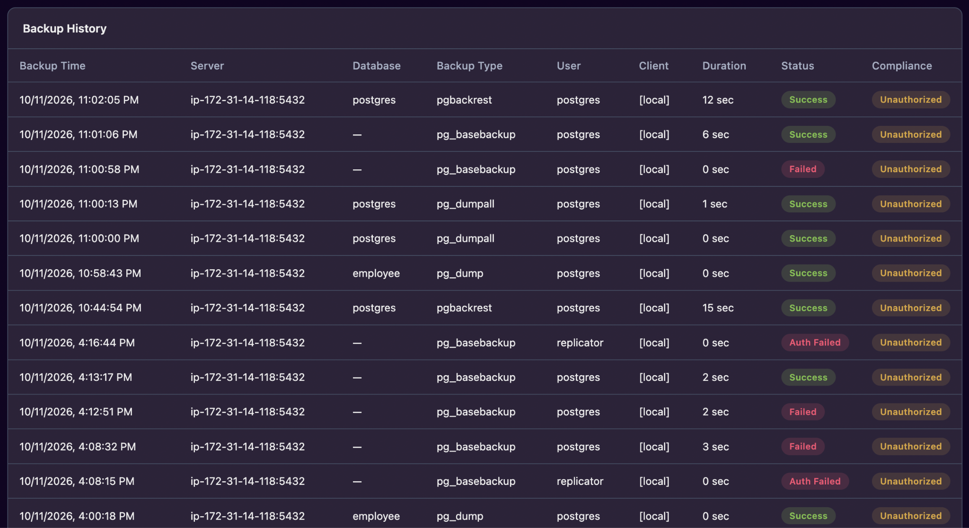Select the 11:02:05 PM backup time
This screenshot has width=969, height=528.
(x=79, y=100)
